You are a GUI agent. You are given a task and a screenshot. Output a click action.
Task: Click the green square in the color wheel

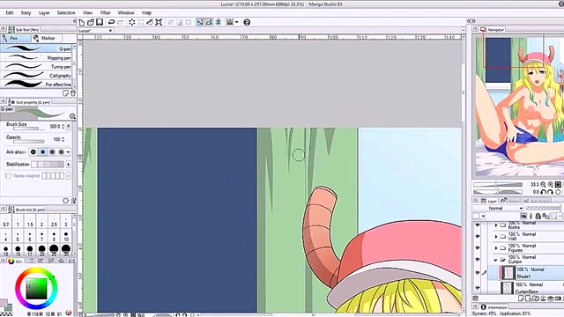pos(36,288)
